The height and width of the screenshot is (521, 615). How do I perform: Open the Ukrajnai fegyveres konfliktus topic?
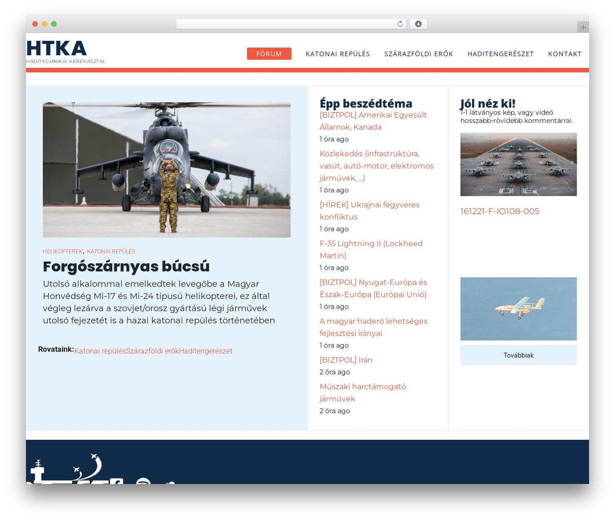click(x=369, y=211)
